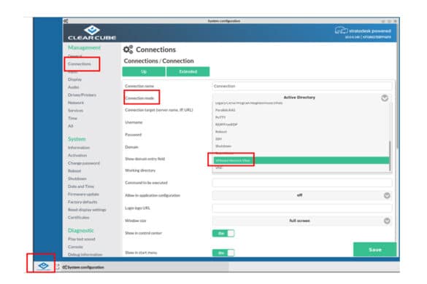Open Factory defaults under System
Viewport: 427px width, 284px height.
coord(82,202)
